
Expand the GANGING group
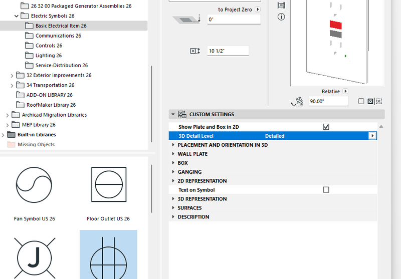click(x=173, y=172)
